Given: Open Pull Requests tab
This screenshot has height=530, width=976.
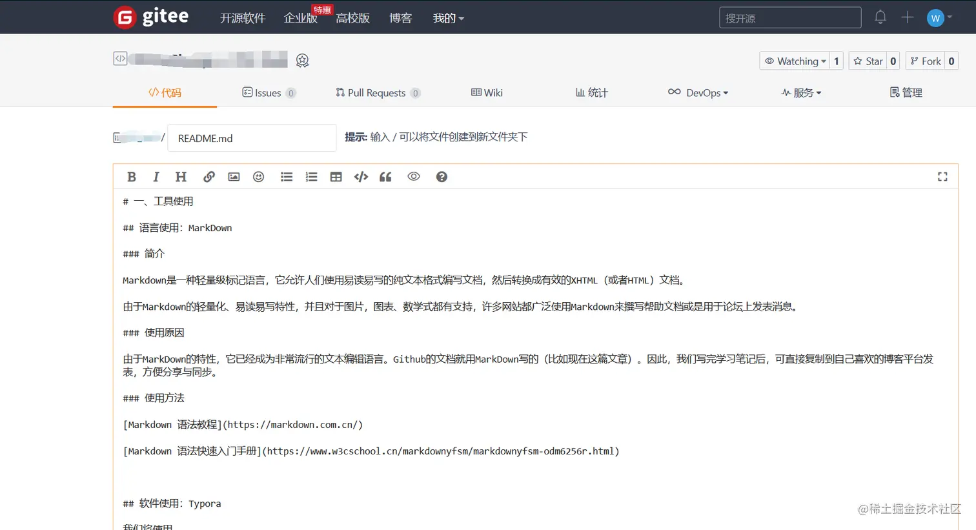Looking at the screenshot, I should (378, 92).
